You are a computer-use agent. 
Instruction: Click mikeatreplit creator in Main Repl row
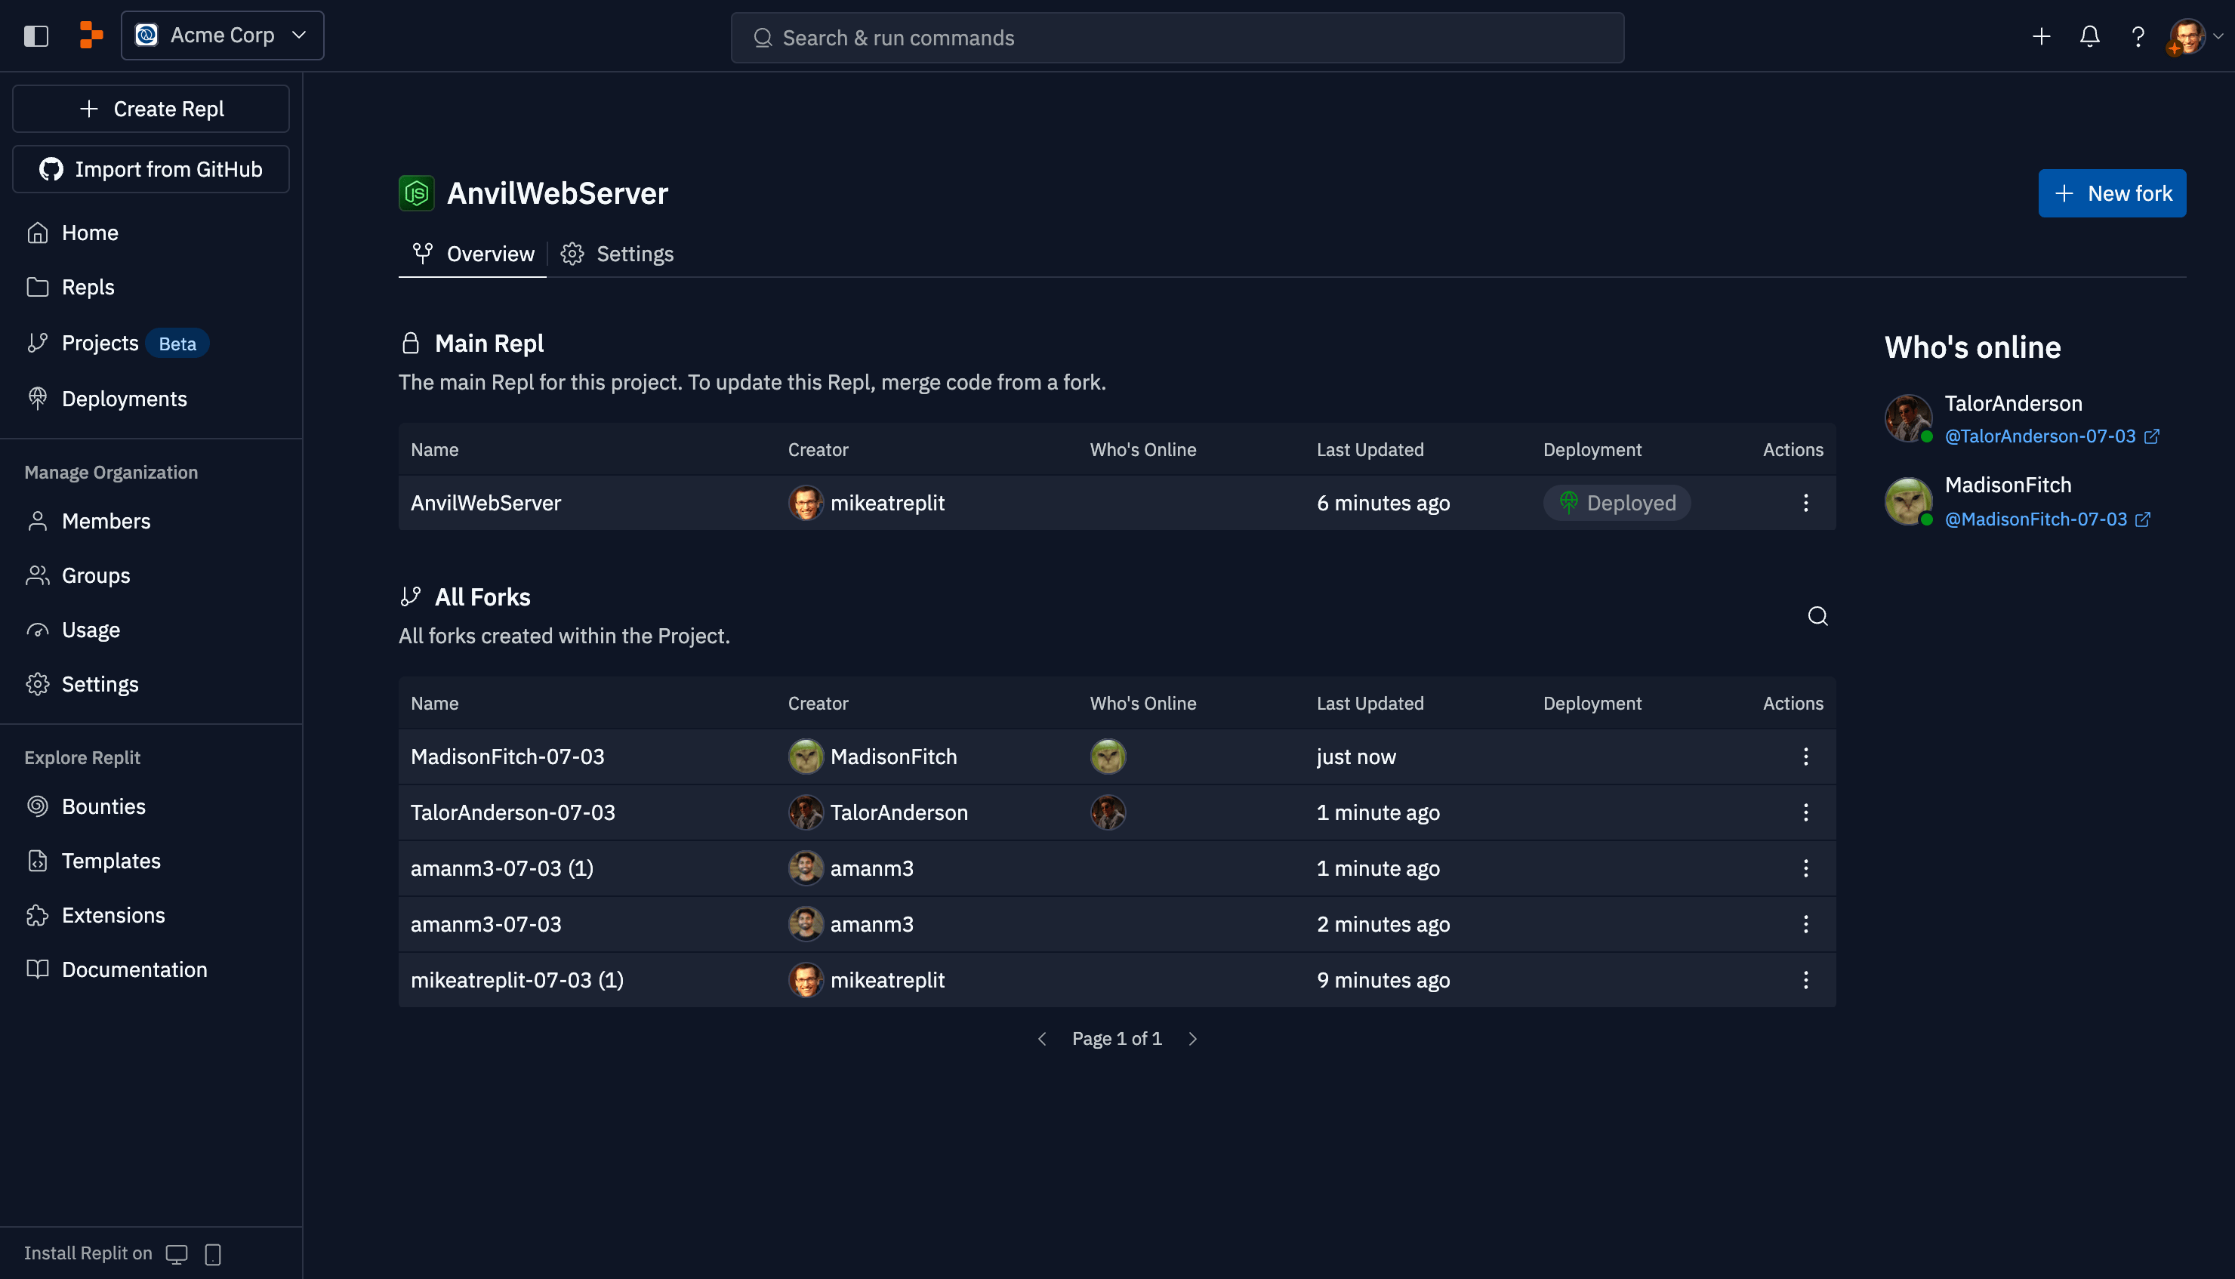point(867,504)
